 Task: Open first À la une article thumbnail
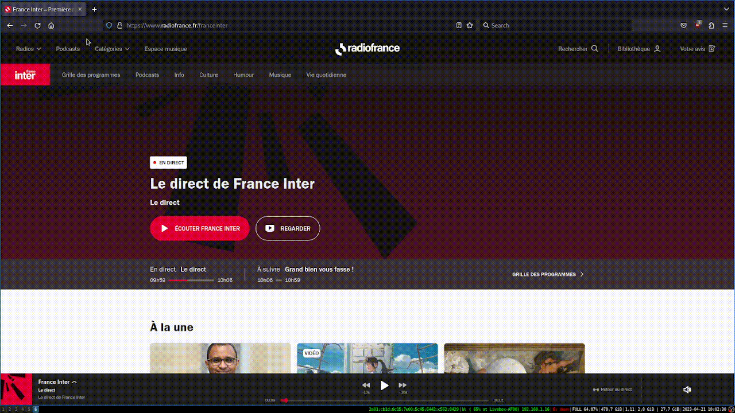(220, 359)
